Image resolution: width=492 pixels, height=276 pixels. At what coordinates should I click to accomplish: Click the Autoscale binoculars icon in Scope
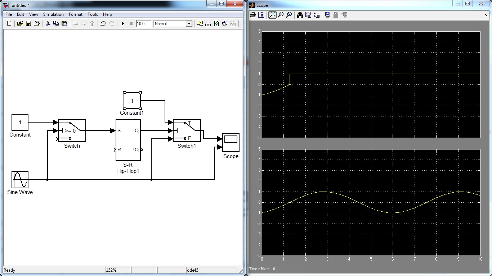300,15
